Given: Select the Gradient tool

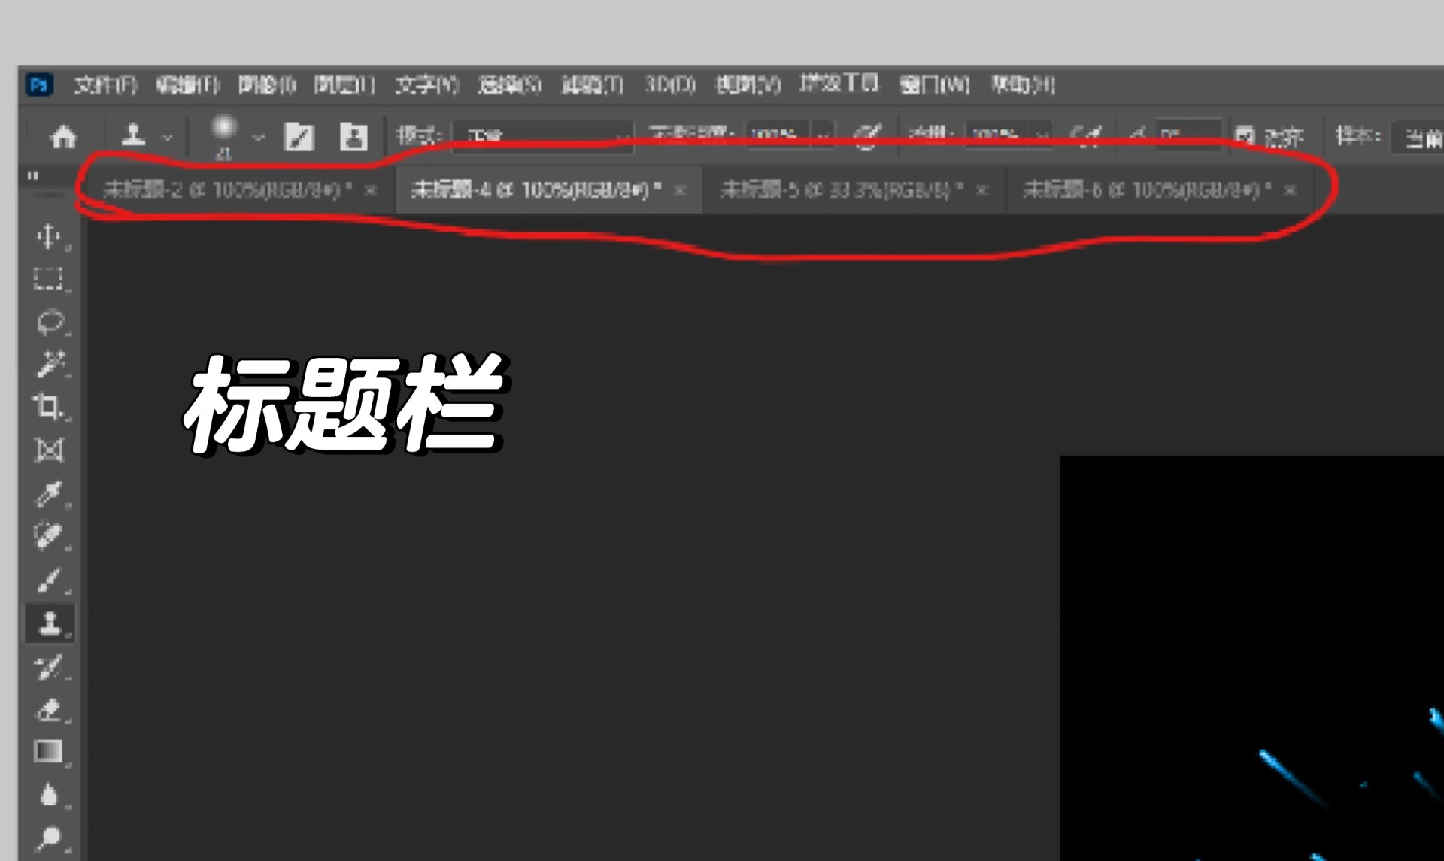Looking at the screenshot, I should coord(50,751).
